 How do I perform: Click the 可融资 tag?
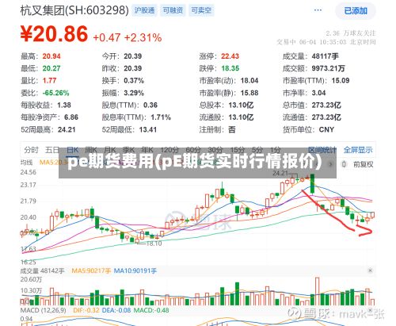coord(173,10)
